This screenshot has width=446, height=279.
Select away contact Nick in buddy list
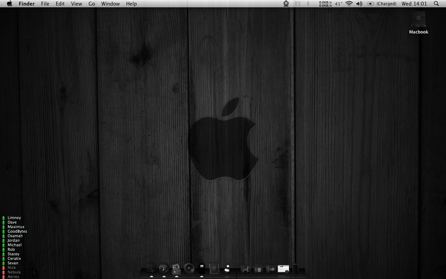[x=12, y=267]
